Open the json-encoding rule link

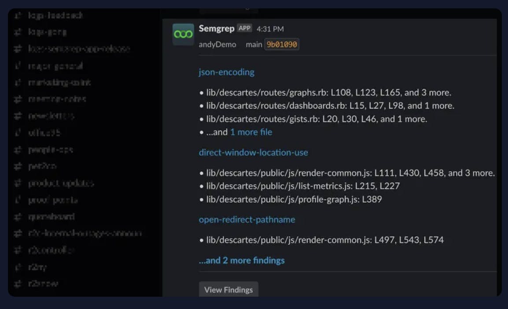point(226,72)
